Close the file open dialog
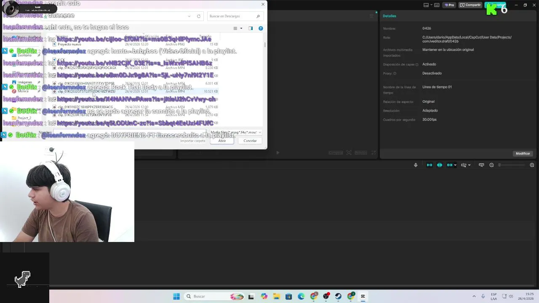 pos(263,4)
